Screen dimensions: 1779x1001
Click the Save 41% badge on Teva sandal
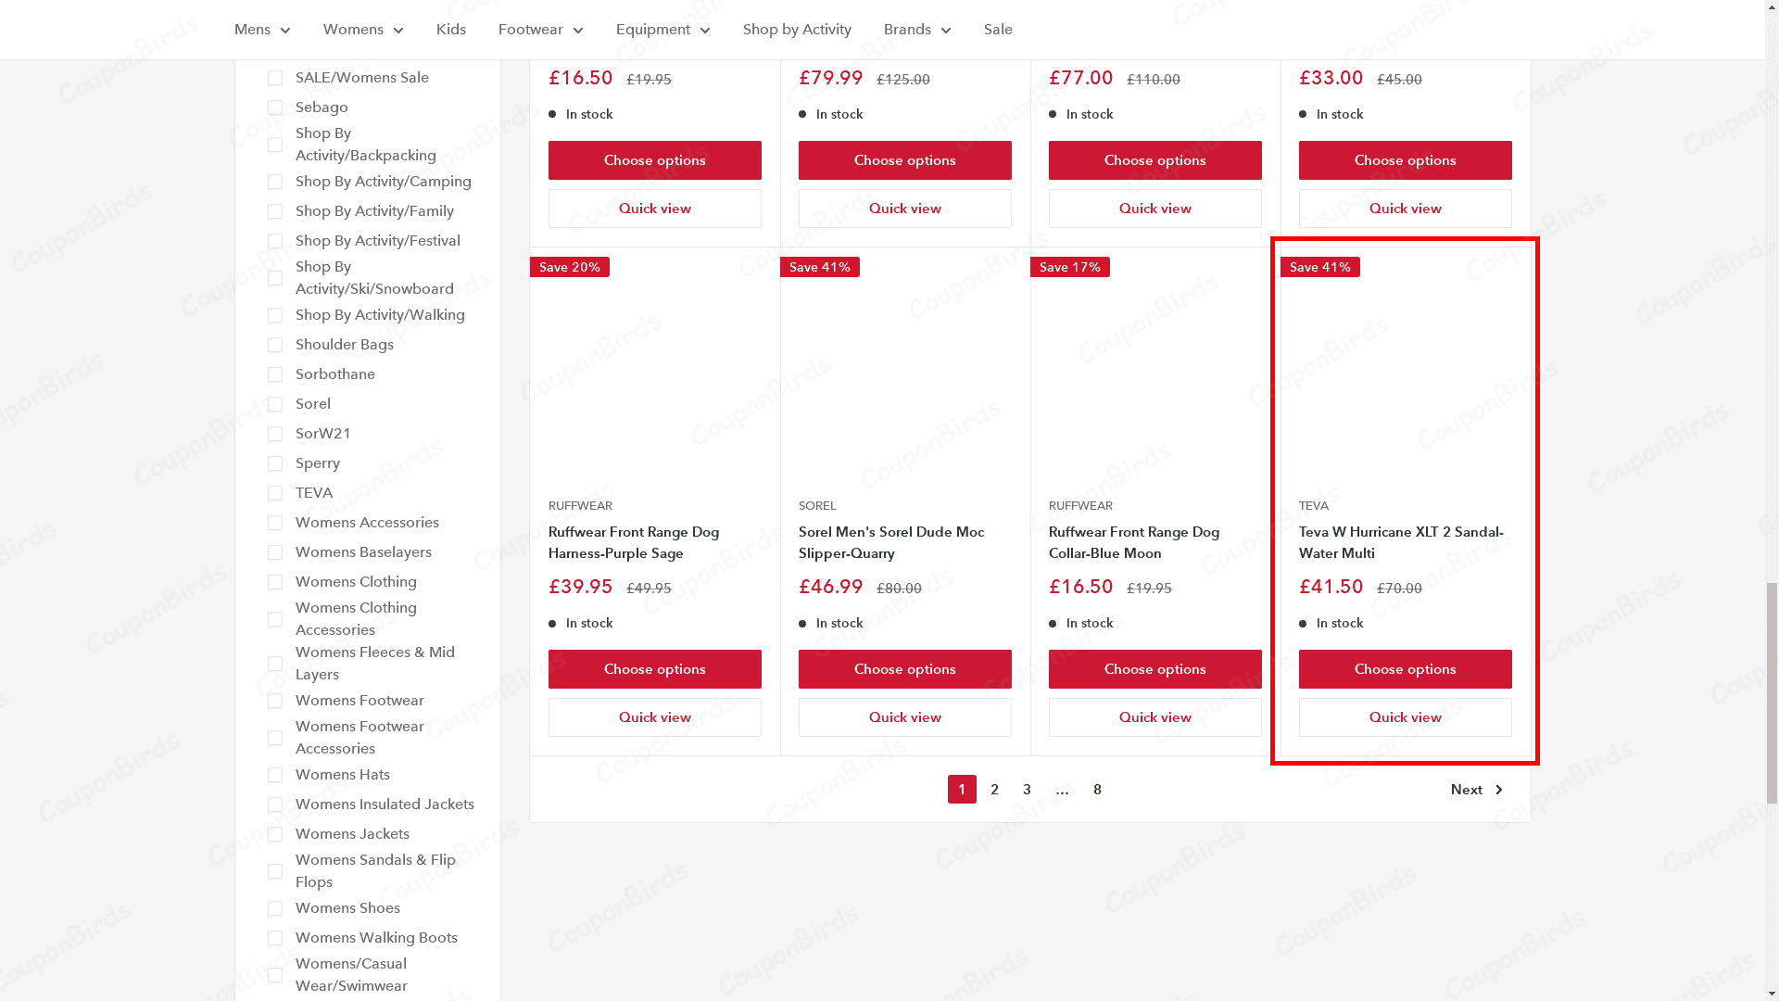pyautogui.click(x=1319, y=267)
